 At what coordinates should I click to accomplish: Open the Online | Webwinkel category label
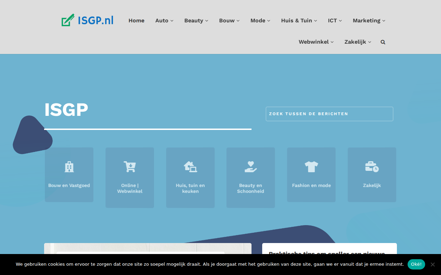(130, 188)
